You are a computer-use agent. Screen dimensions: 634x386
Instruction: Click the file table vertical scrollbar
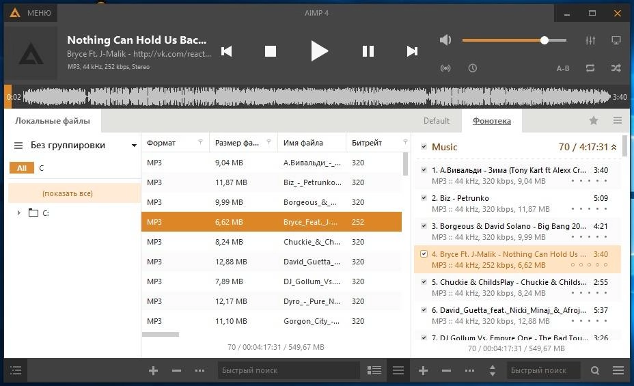[406, 164]
